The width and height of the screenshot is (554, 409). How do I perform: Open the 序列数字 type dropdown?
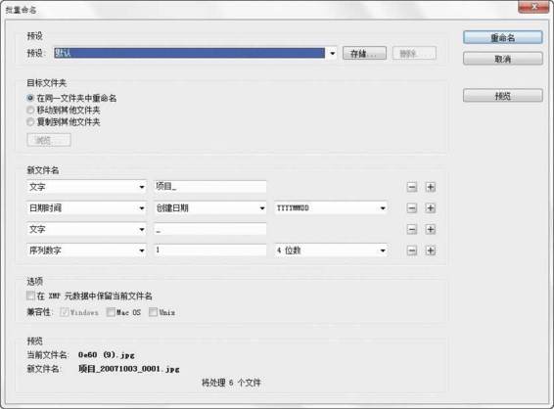pos(86,250)
